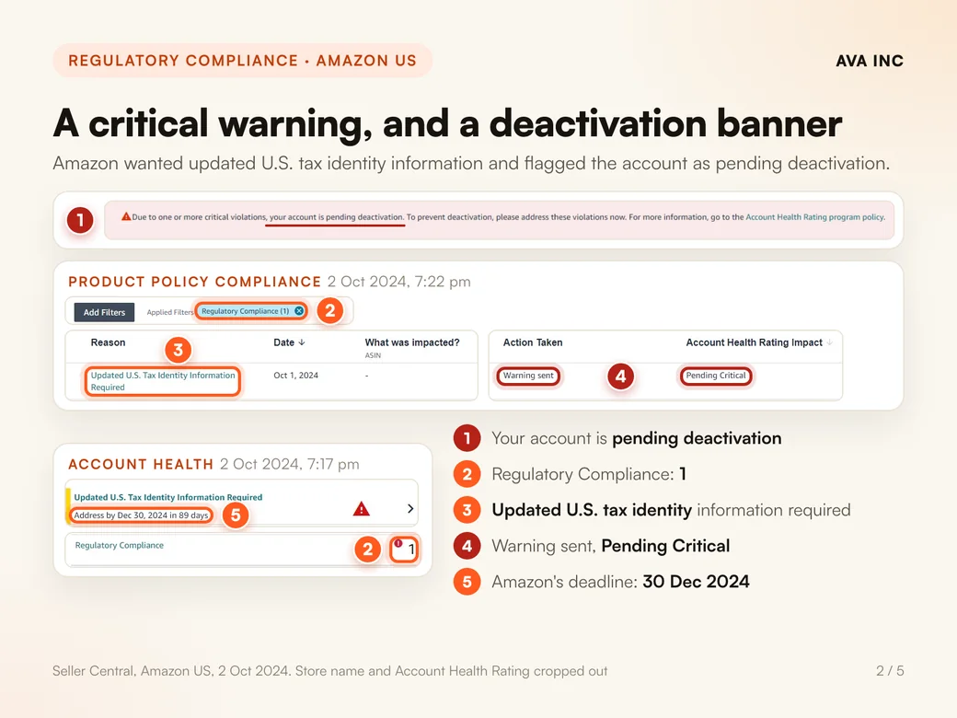Click the red warning triangle in the deactivation banner
957x718 pixels.
pyautogui.click(x=126, y=216)
